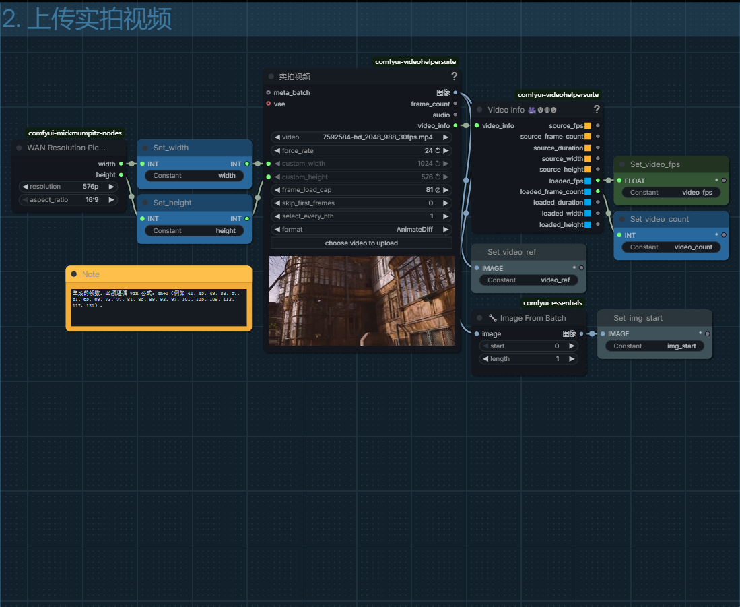Collapse the Set_video_fps node
Screen dimensions: 740x607
tap(621, 164)
